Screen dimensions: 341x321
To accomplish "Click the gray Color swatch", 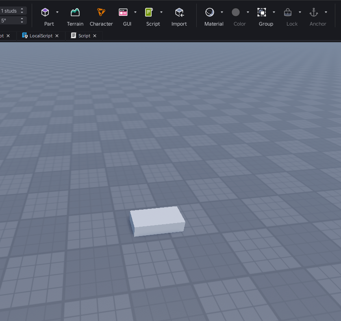I will point(236,13).
